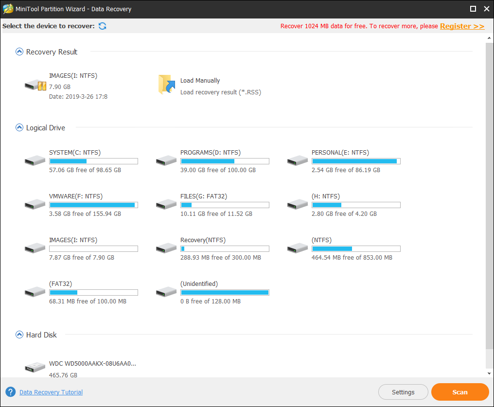494x407 pixels.
Task: Click the refresh device list icon
Action: (102, 26)
